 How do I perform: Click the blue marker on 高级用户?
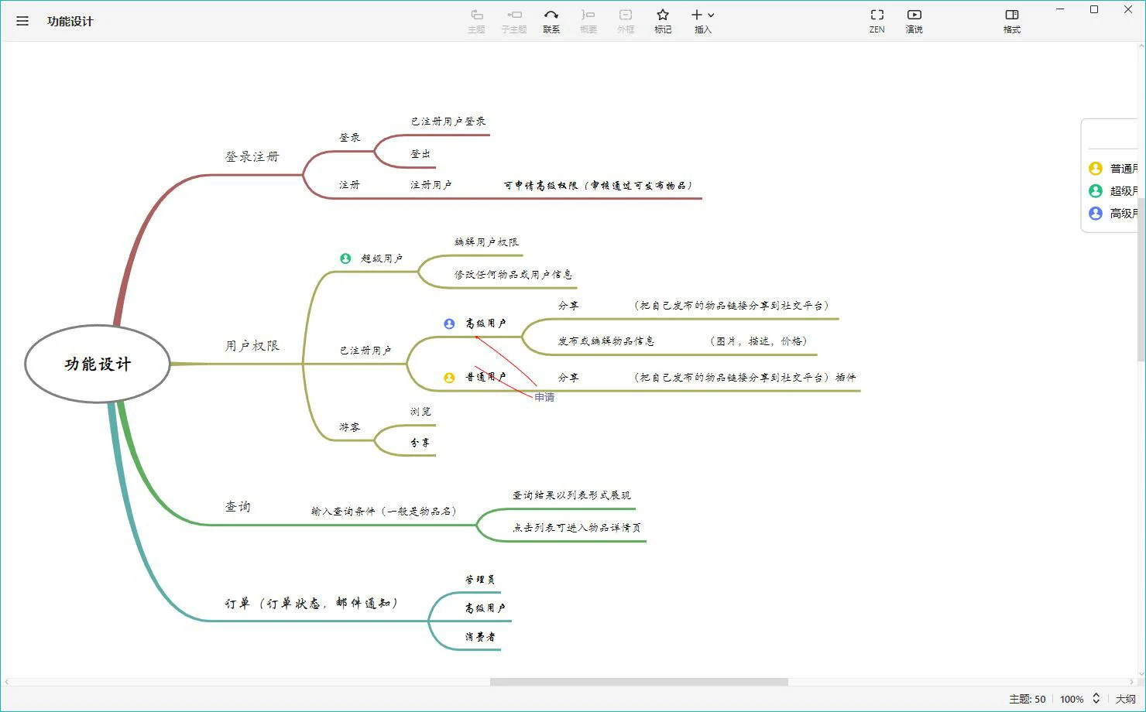coord(449,323)
